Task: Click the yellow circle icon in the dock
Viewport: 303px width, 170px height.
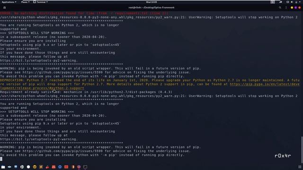Action: (35, 167)
